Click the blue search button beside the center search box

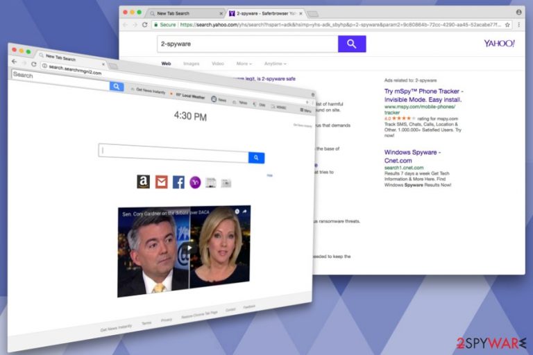pos(256,157)
